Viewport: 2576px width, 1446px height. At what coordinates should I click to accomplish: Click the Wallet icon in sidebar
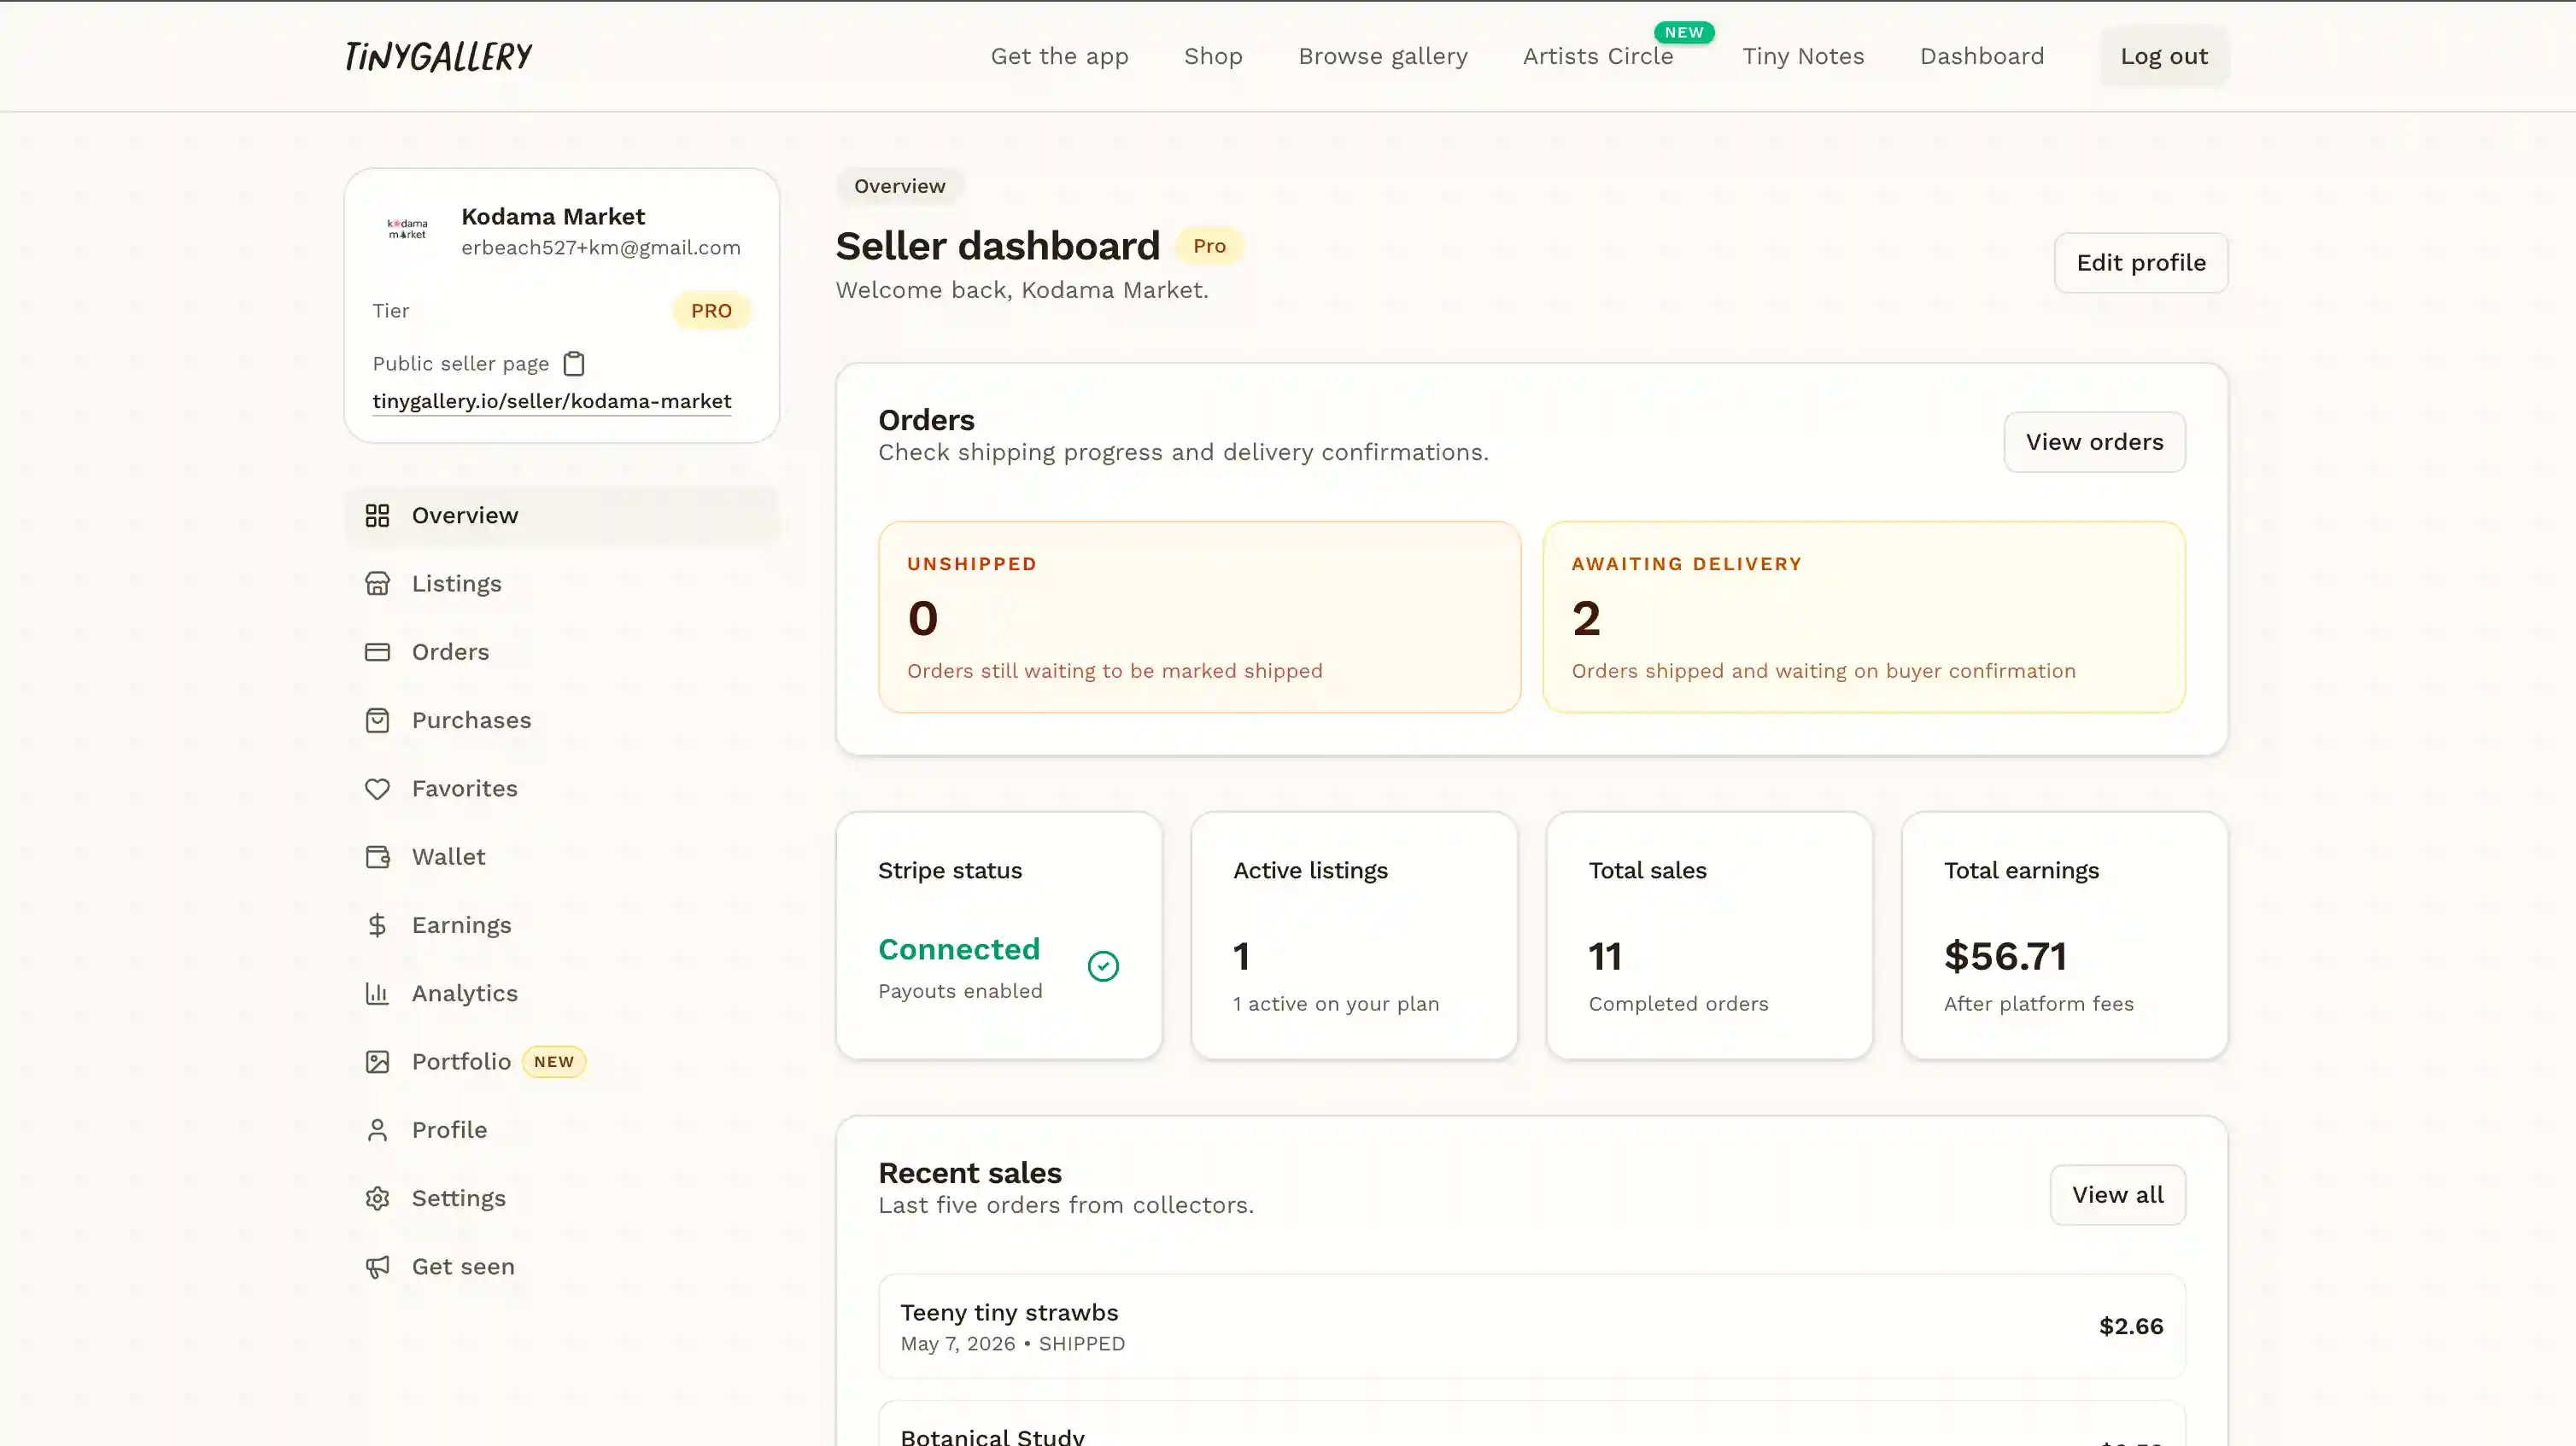pos(377,857)
